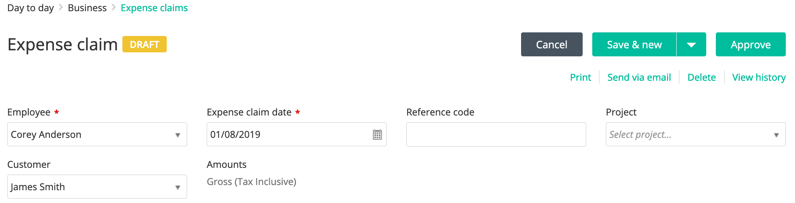This screenshot has height=203, width=795.
Task: Click Send via email link
Action: pyautogui.click(x=639, y=77)
